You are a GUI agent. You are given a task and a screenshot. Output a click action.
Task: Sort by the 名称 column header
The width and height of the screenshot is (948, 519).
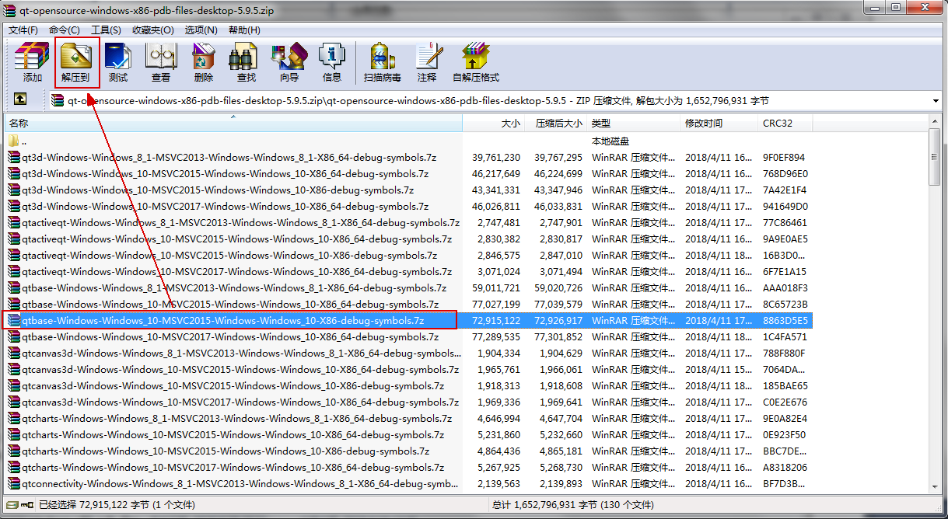pos(234,124)
